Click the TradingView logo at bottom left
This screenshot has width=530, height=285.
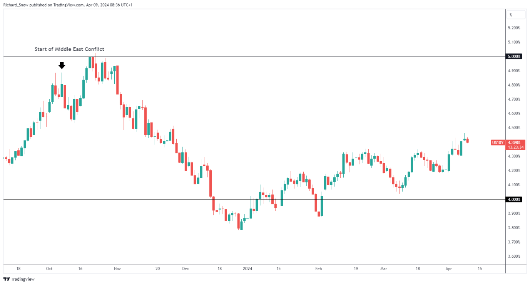click(x=19, y=279)
